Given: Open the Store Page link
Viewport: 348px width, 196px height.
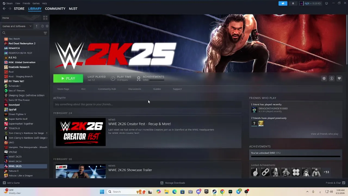Looking at the screenshot, I should (63, 89).
